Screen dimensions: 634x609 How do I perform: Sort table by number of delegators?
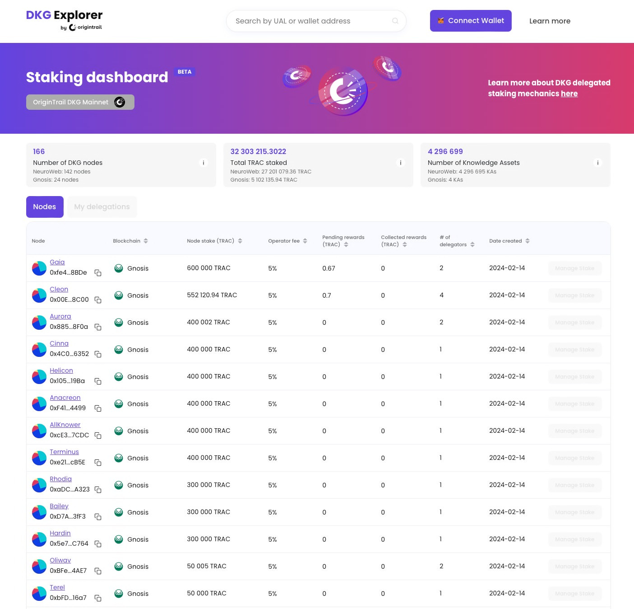(472, 244)
